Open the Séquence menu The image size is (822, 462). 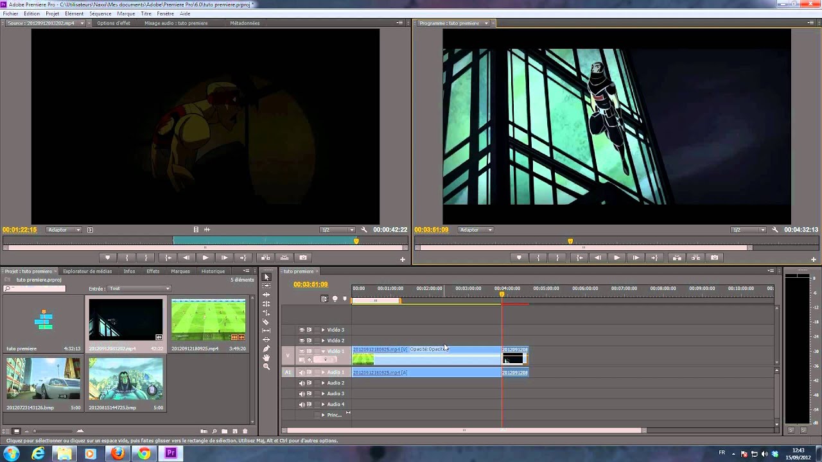(x=100, y=13)
